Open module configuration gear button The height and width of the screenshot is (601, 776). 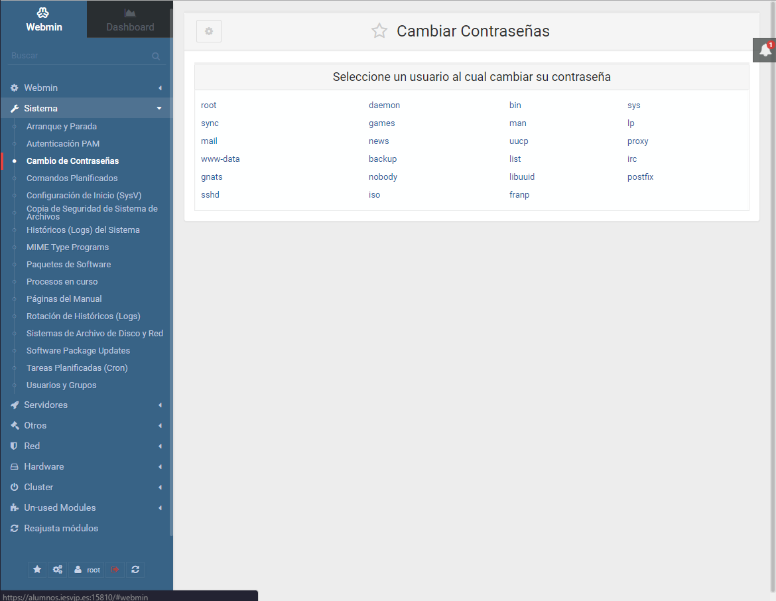coord(209,31)
